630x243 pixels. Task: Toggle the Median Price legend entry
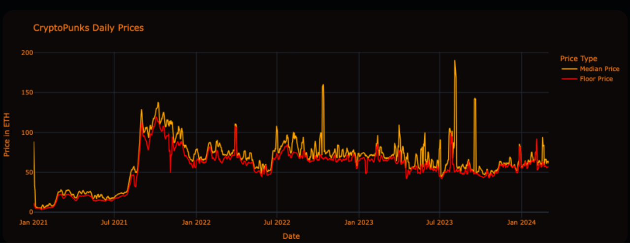[590, 69]
